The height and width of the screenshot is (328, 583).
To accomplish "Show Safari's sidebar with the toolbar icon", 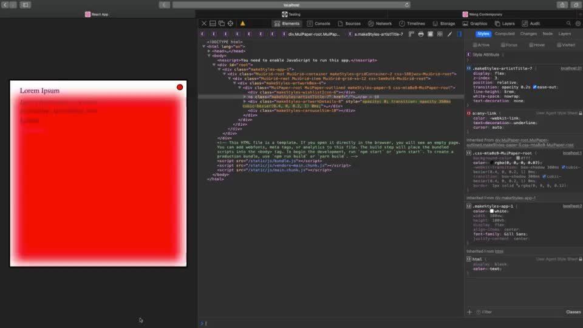I will pos(26,5).
